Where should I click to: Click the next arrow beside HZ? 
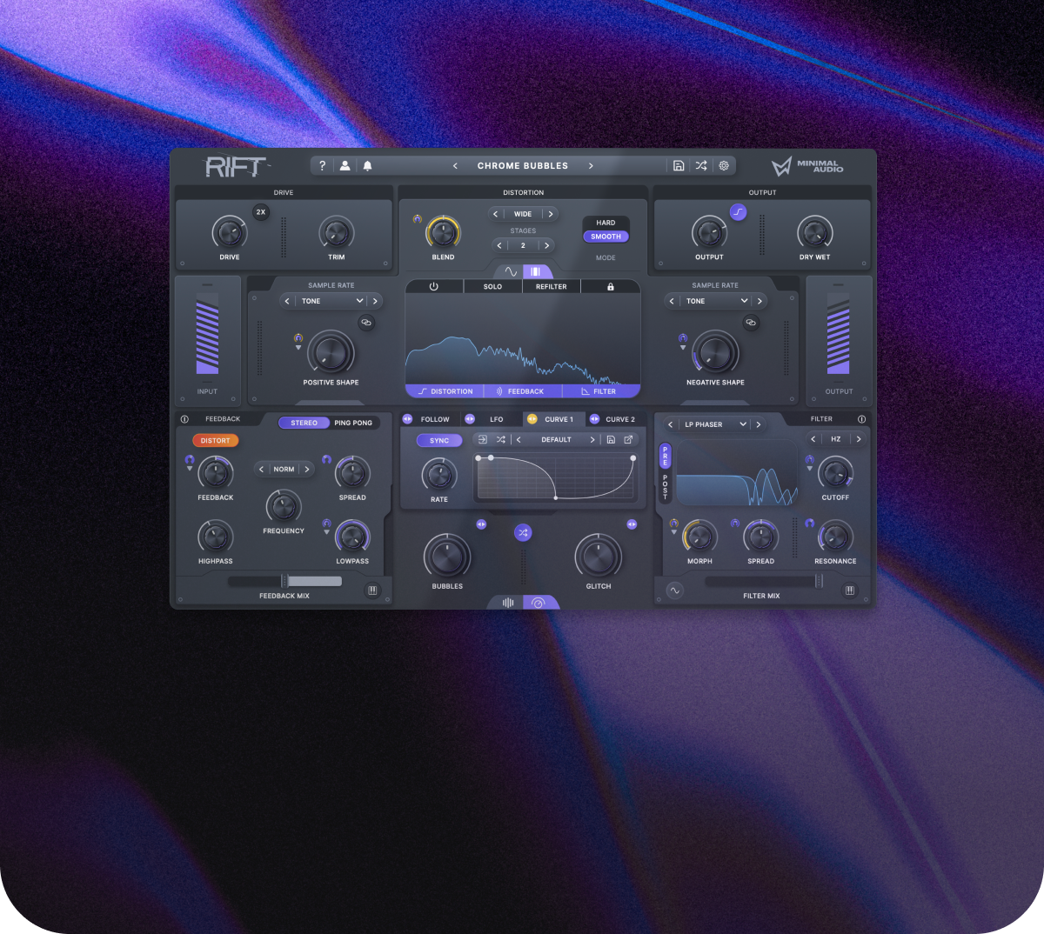(x=859, y=439)
